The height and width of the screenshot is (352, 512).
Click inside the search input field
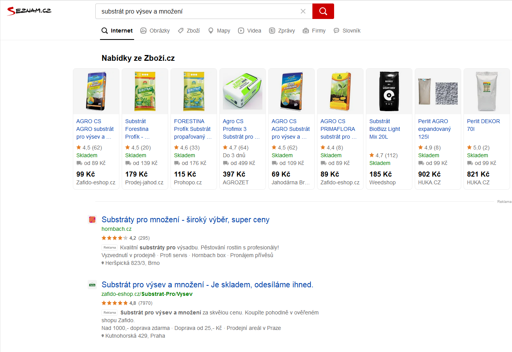198,11
